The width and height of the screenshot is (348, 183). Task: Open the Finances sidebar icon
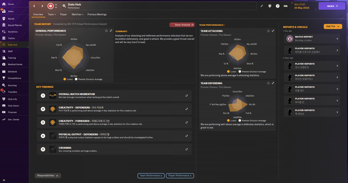pos(4,112)
